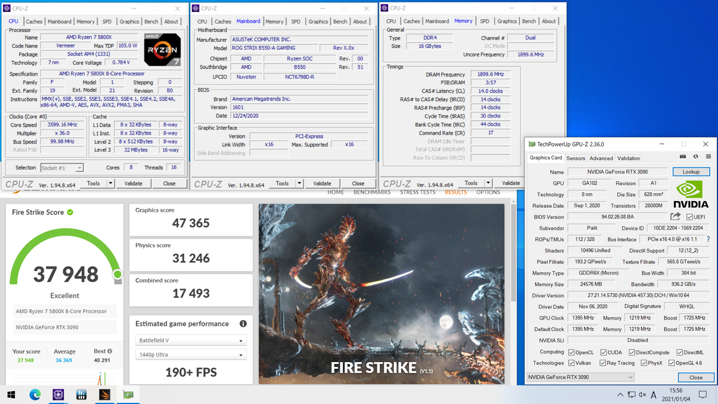Click the info icon next to Best score
Screen dimensions: 718x404
(110, 351)
